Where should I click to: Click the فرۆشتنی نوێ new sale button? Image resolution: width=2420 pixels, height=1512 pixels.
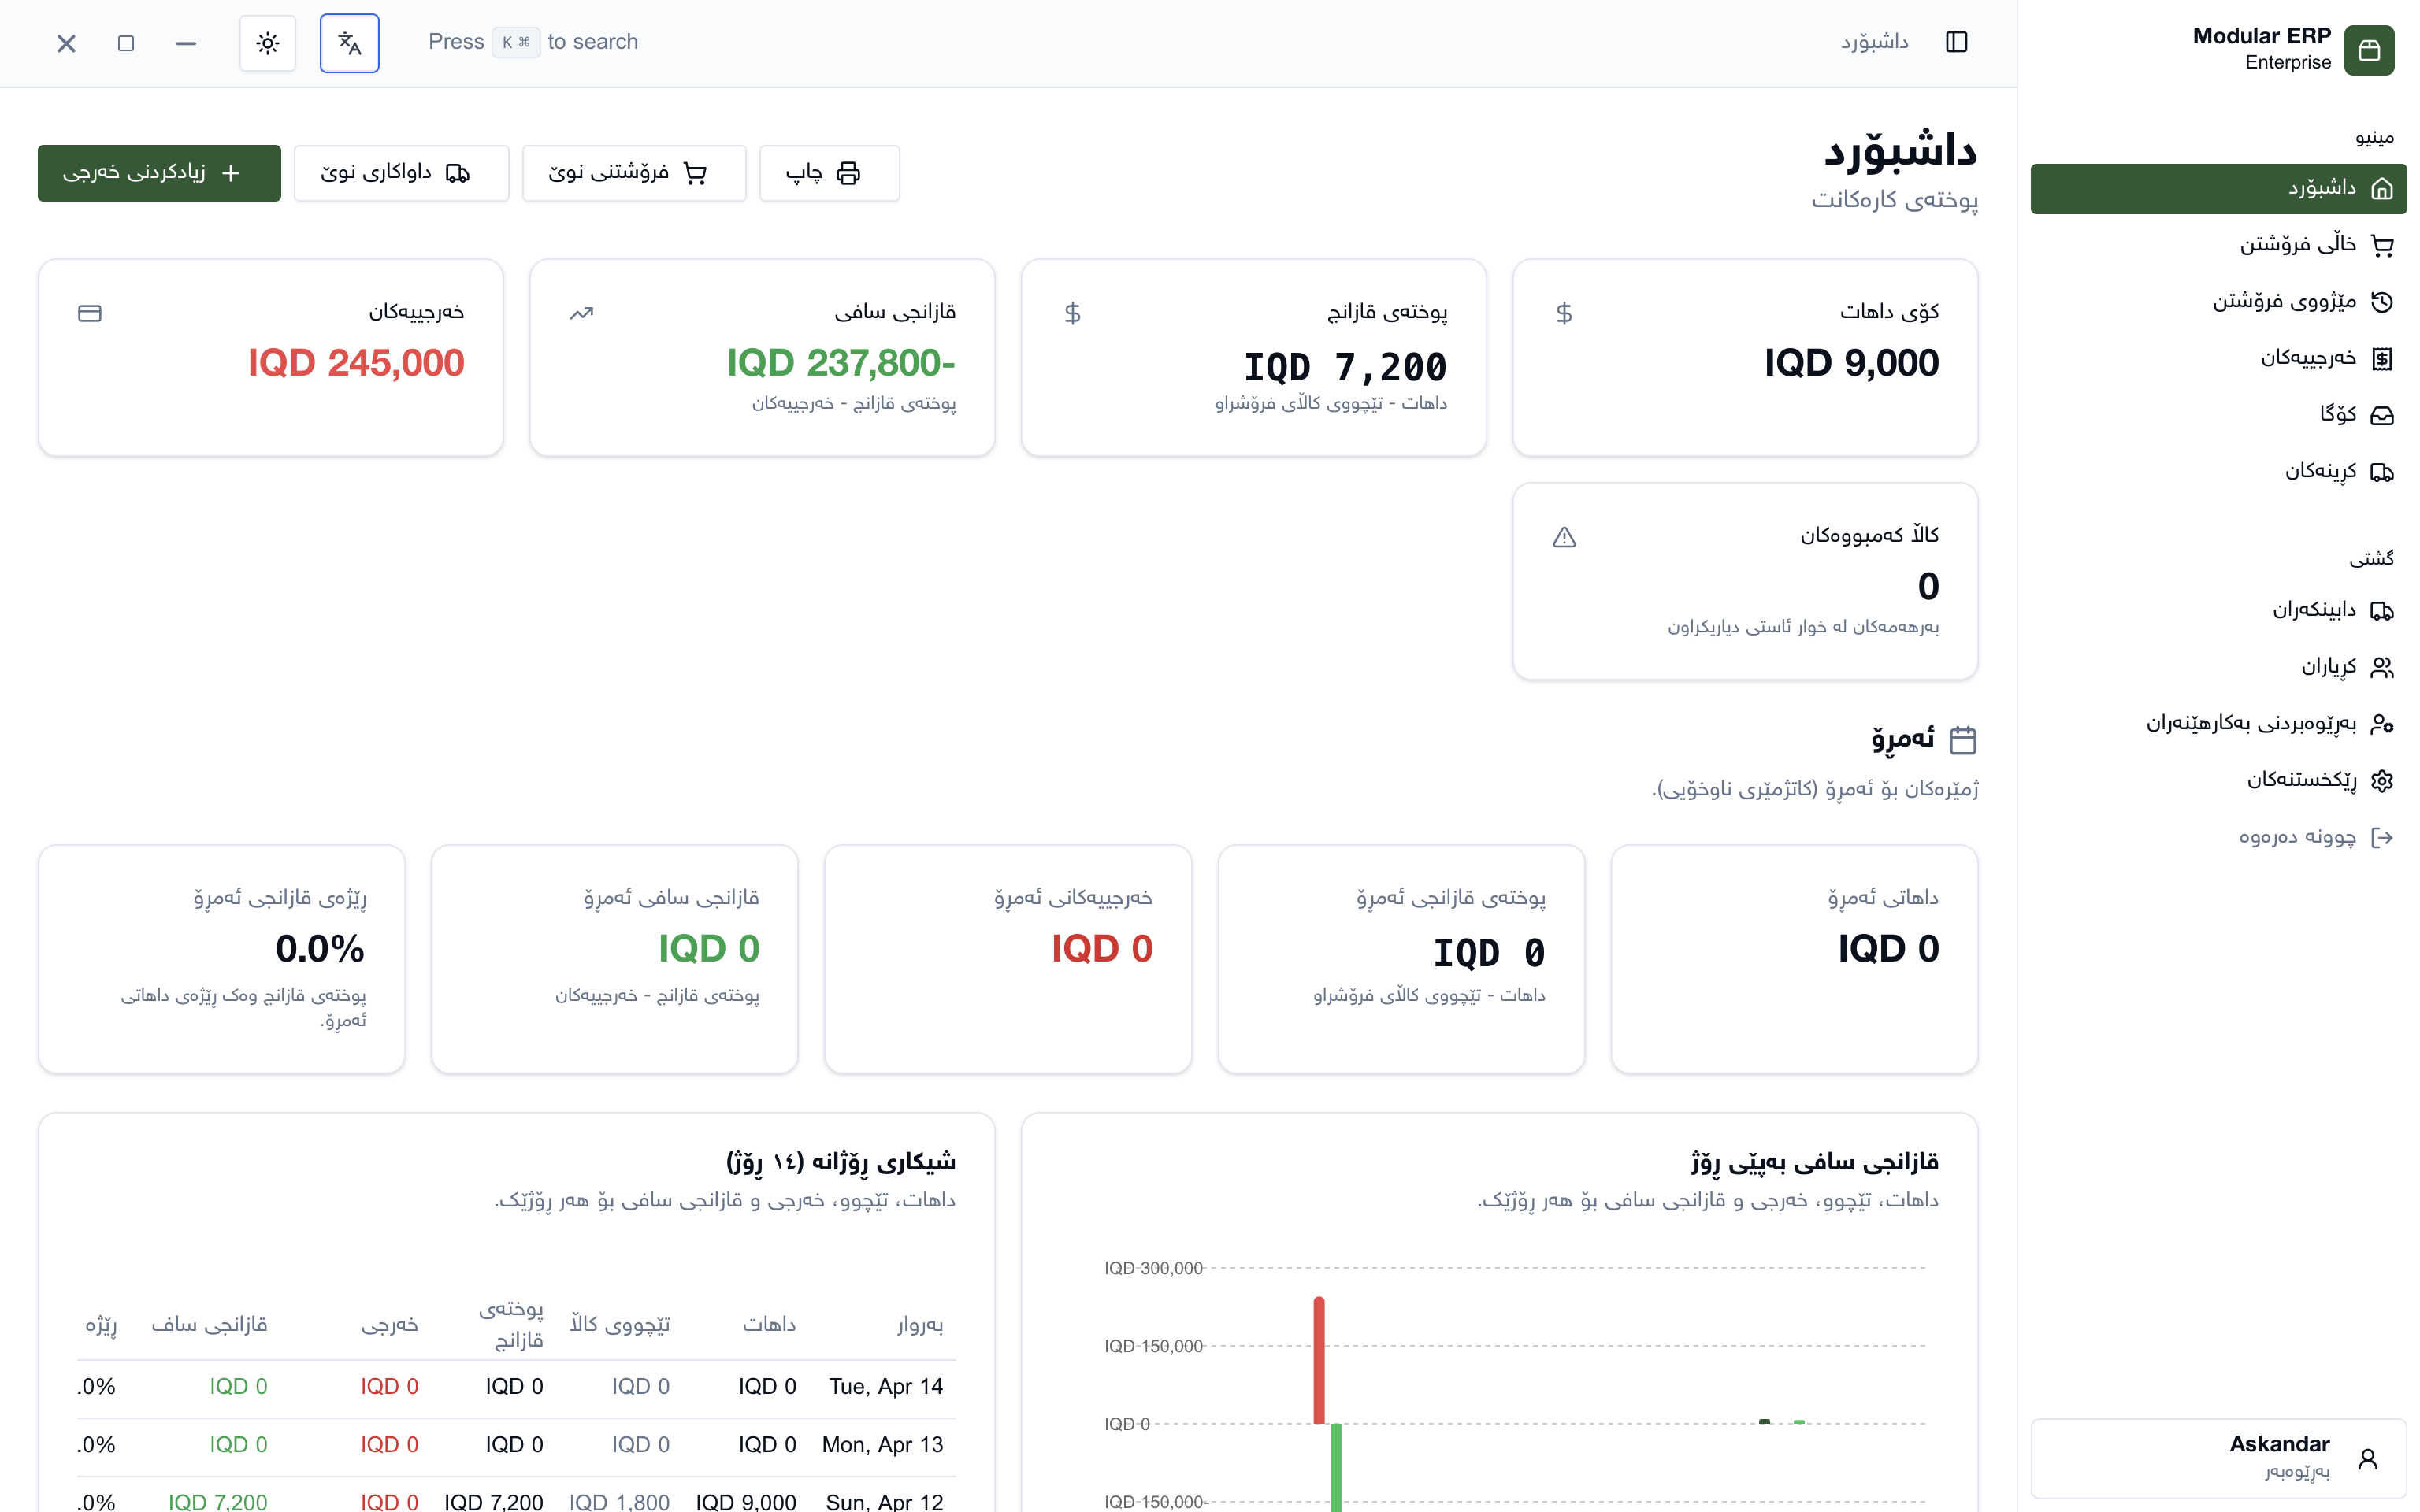pyautogui.click(x=634, y=173)
